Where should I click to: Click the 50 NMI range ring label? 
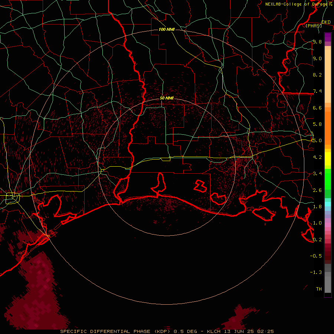pos(167,98)
